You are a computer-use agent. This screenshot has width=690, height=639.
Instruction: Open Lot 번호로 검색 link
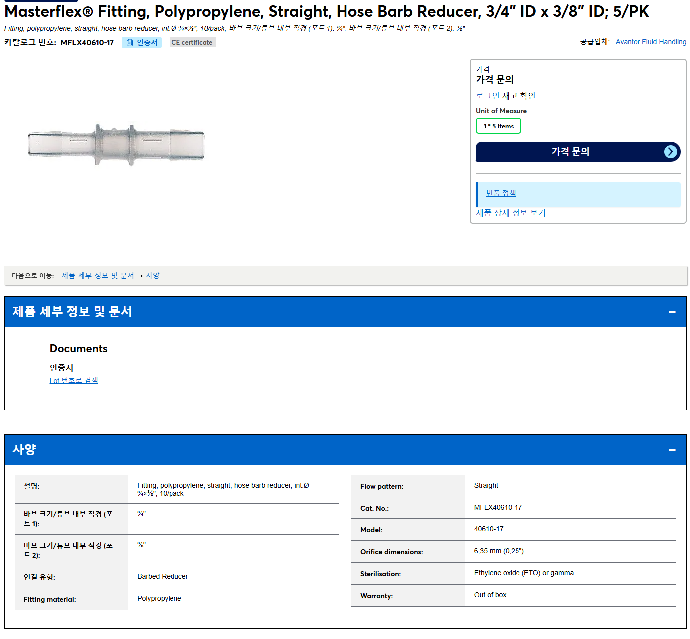click(x=74, y=381)
